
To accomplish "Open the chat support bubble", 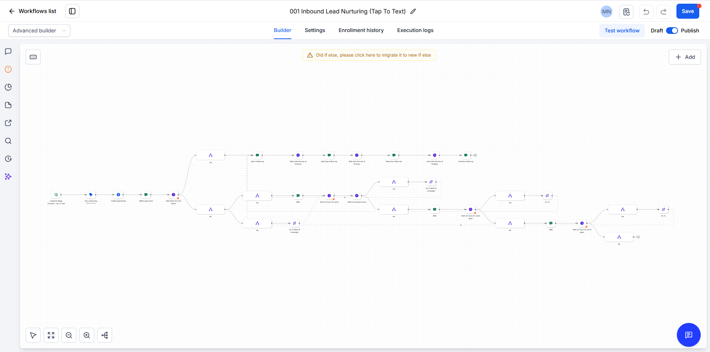I will [688, 334].
